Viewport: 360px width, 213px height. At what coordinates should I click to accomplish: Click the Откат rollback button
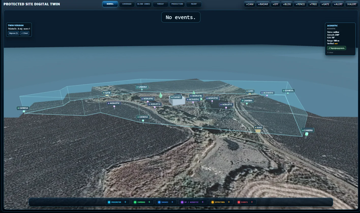pyautogui.click(x=25, y=33)
